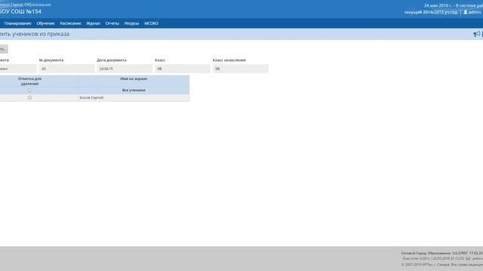Click the Класс field
483x271 pixels.
click(183, 69)
